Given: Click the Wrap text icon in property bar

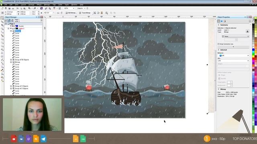Looking at the screenshot, I should 106,13.
